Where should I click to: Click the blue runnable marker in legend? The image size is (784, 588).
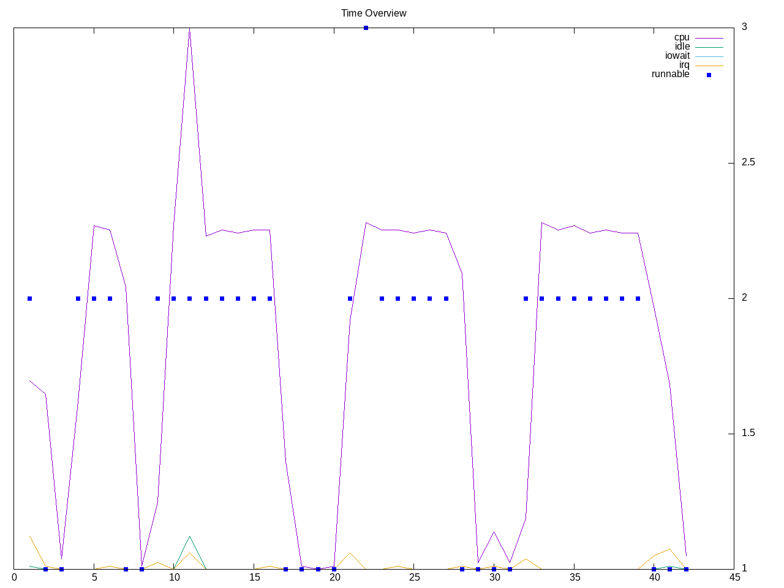(709, 75)
